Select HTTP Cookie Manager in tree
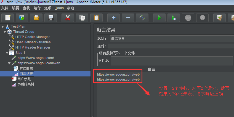This screenshot has height=117, width=234. pyautogui.click(x=33, y=37)
